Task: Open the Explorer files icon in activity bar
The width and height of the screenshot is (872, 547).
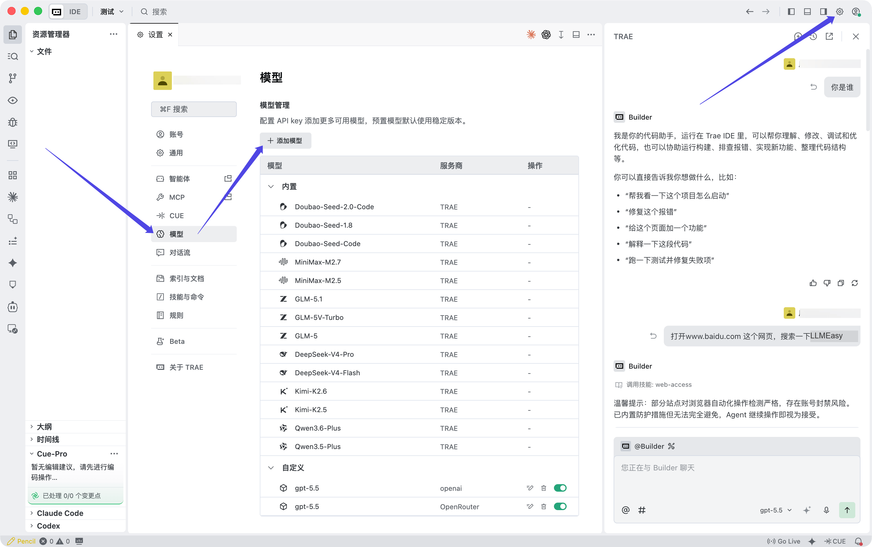Action: point(13,34)
